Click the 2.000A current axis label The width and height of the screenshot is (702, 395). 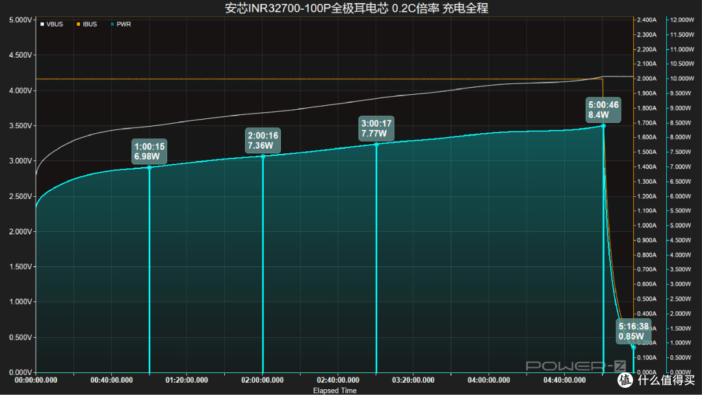(x=647, y=79)
